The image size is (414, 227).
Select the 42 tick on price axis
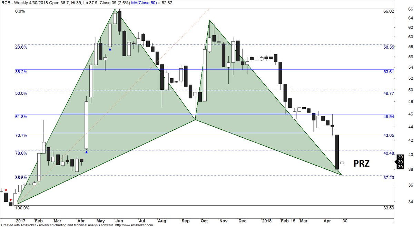pos(411,140)
